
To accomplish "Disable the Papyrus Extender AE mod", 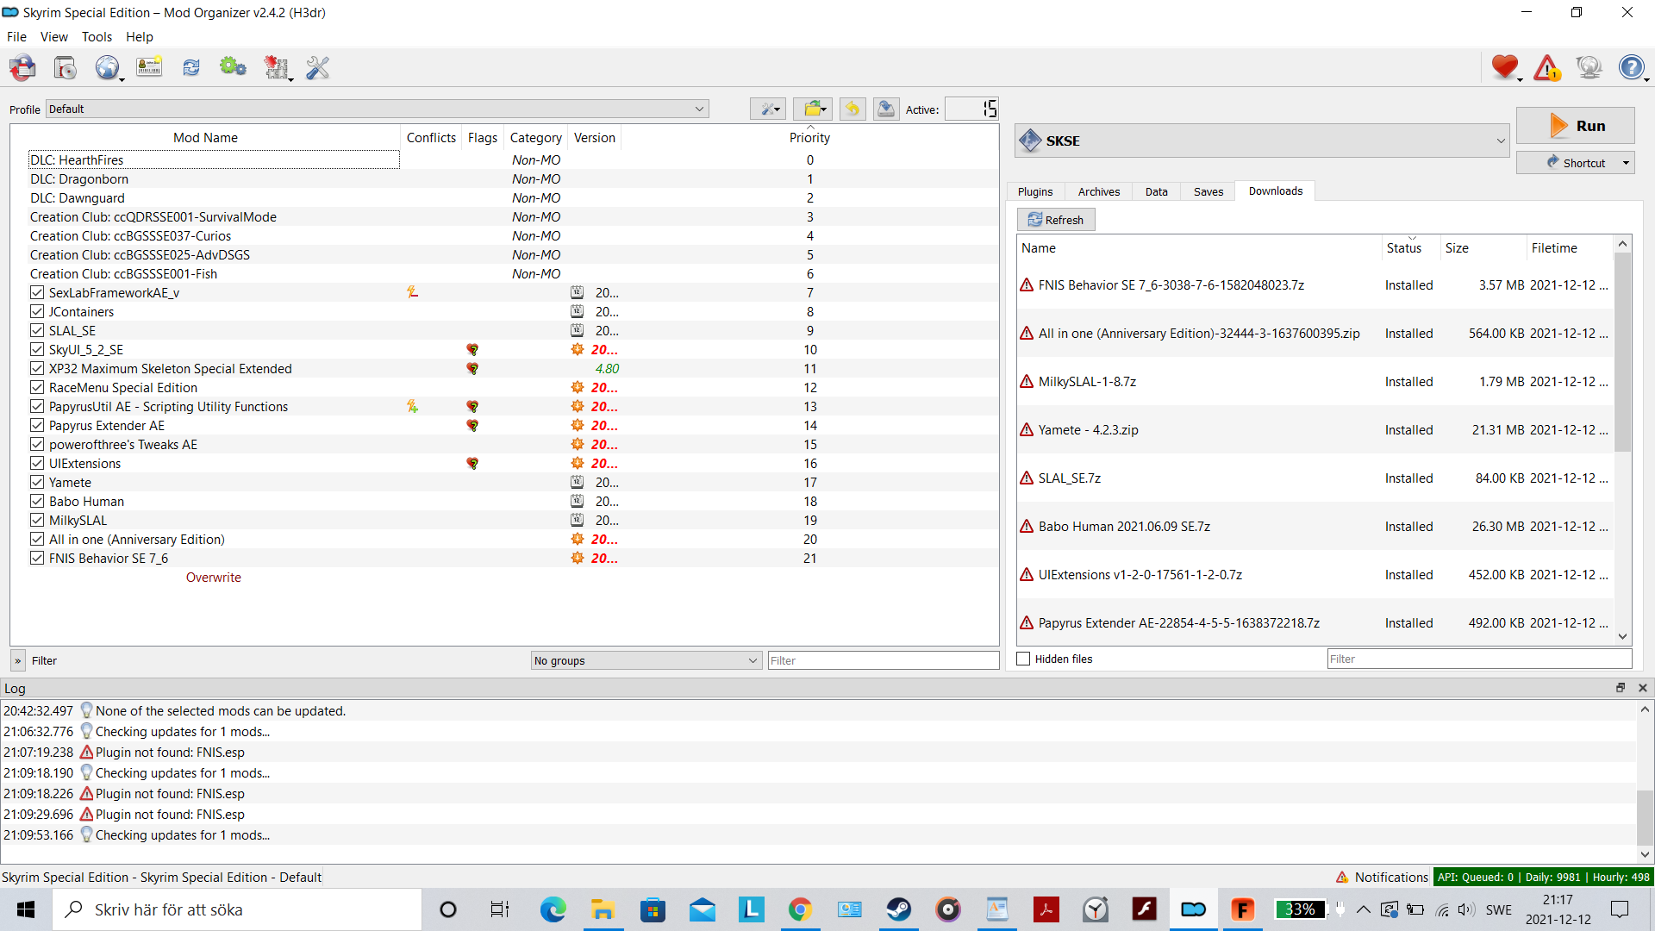I will click(37, 425).
